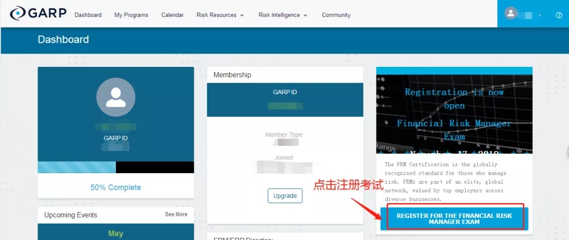Screen dimensions: 569x240
Task: Open the Calendar page
Action: pos(172,15)
